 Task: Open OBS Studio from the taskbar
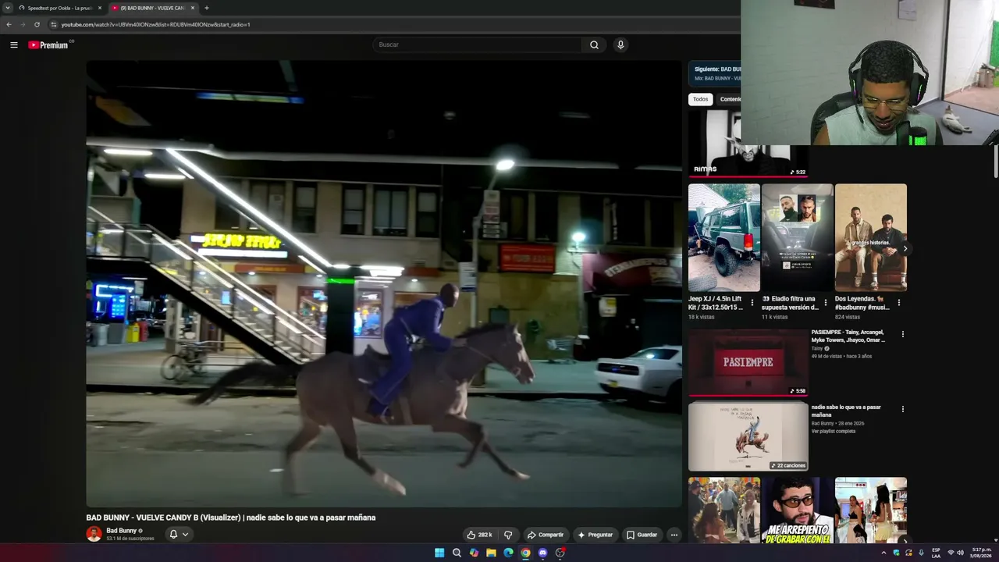point(560,553)
